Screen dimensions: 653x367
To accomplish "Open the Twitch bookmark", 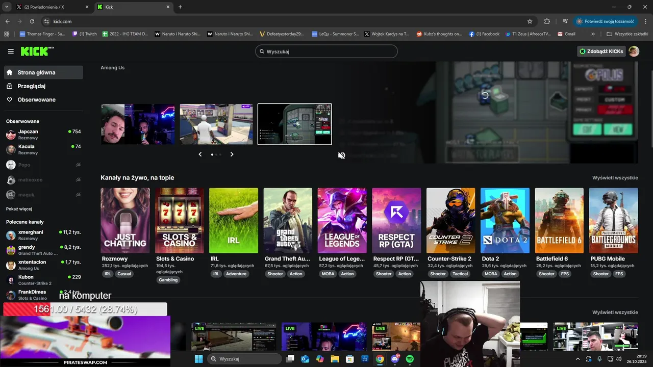I will click(85, 34).
